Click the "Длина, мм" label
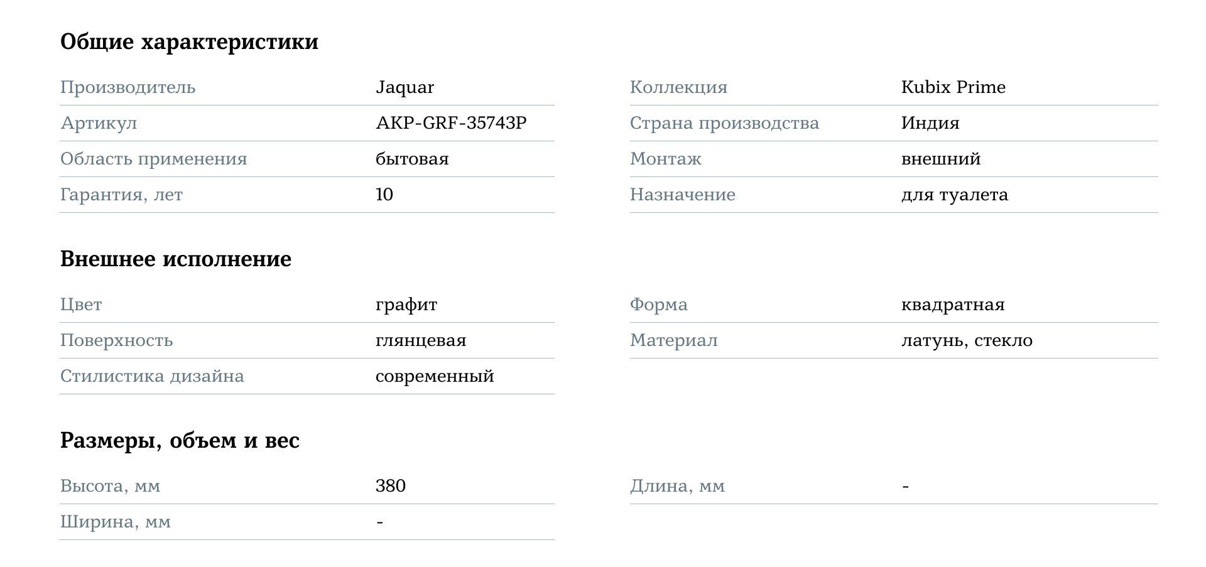This screenshot has width=1206, height=567. point(677,486)
